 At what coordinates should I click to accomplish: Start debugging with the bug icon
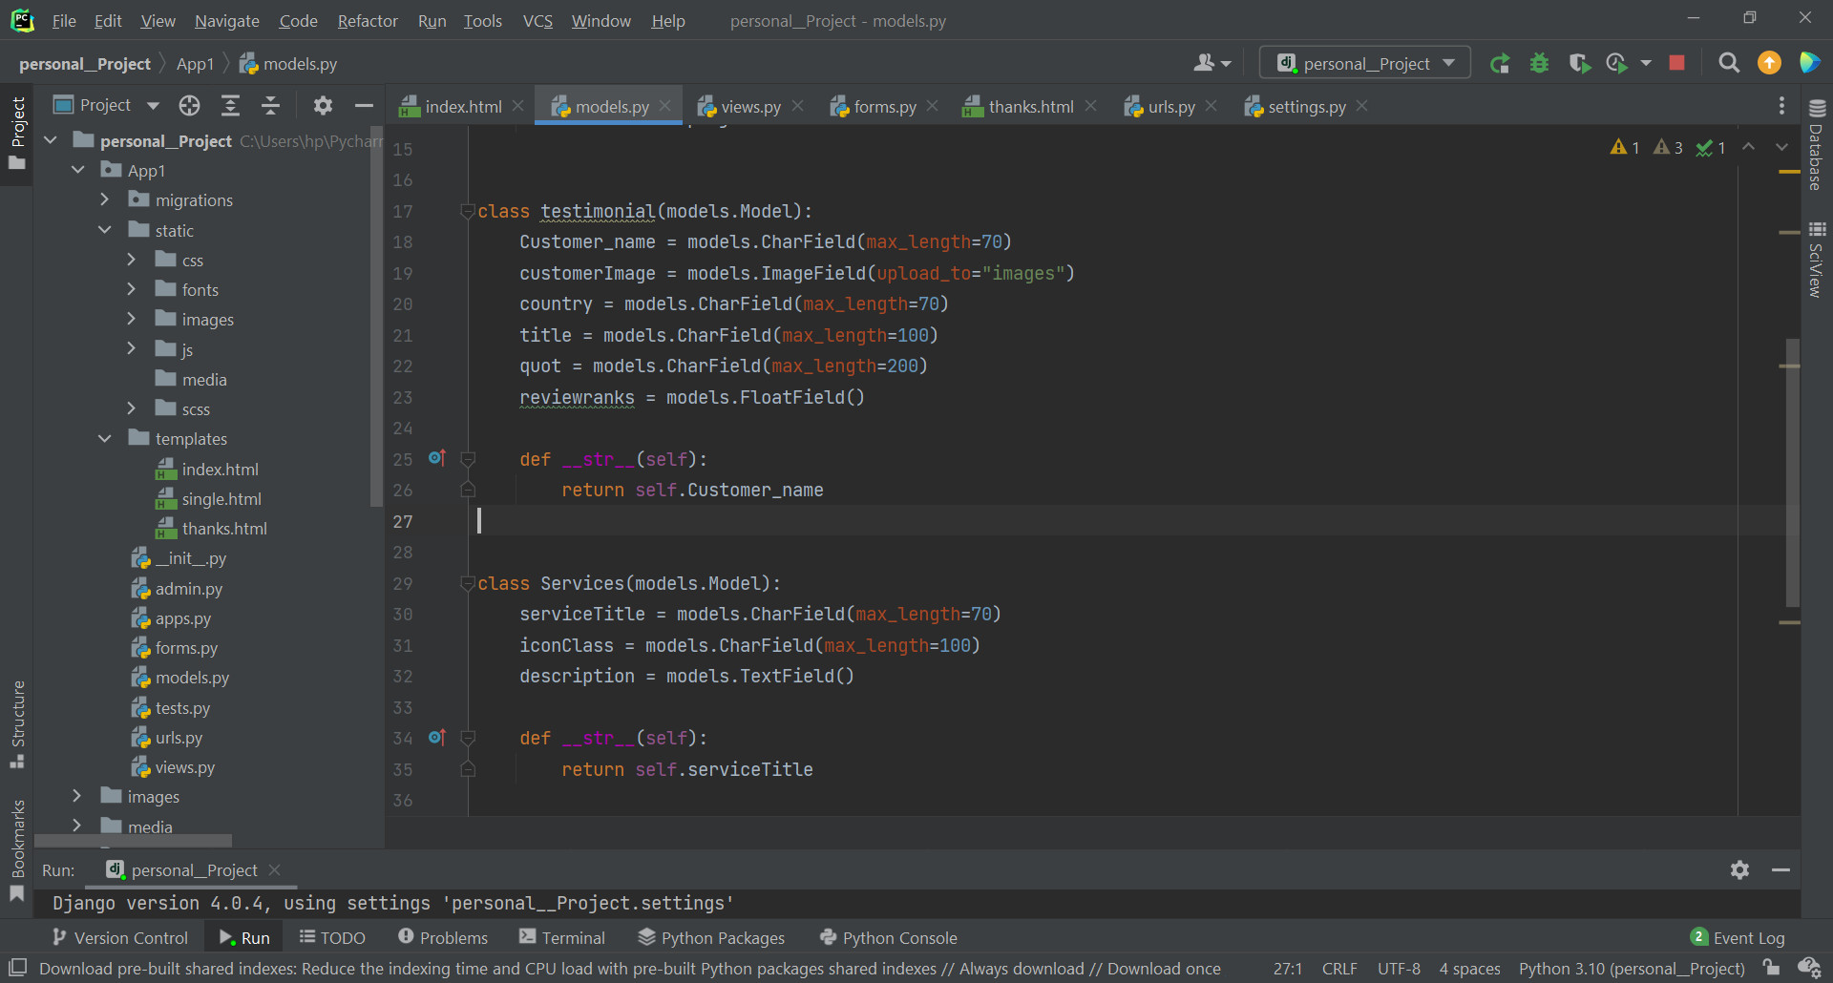1539,64
